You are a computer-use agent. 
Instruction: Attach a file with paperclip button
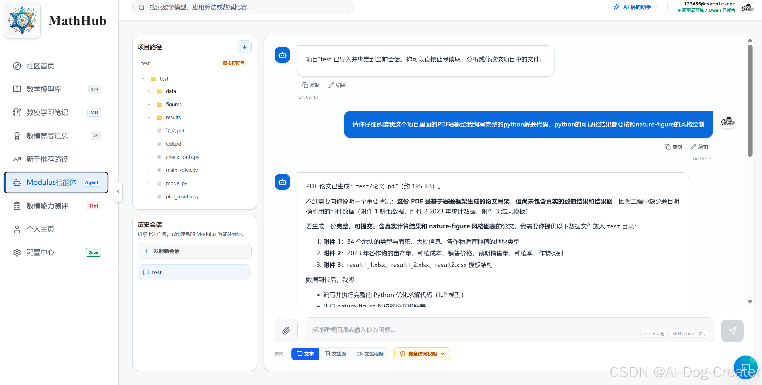(286, 330)
